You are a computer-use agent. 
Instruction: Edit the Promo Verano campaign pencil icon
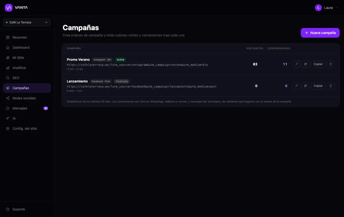[x=296, y=64]
